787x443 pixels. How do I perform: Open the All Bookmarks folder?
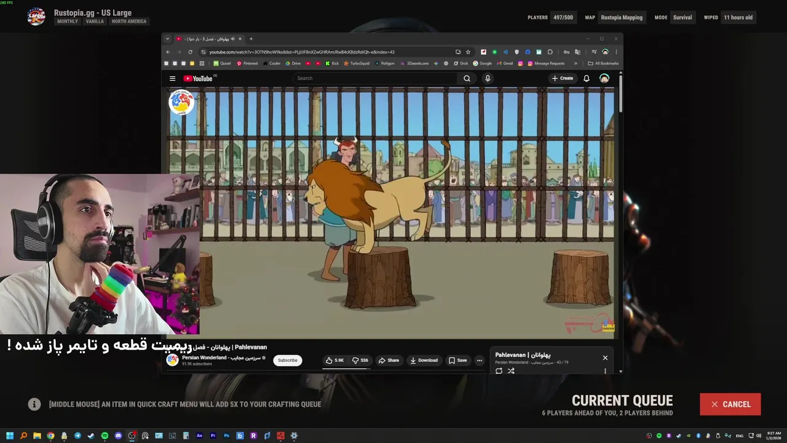pyautogui.click(x=603, y=63)
